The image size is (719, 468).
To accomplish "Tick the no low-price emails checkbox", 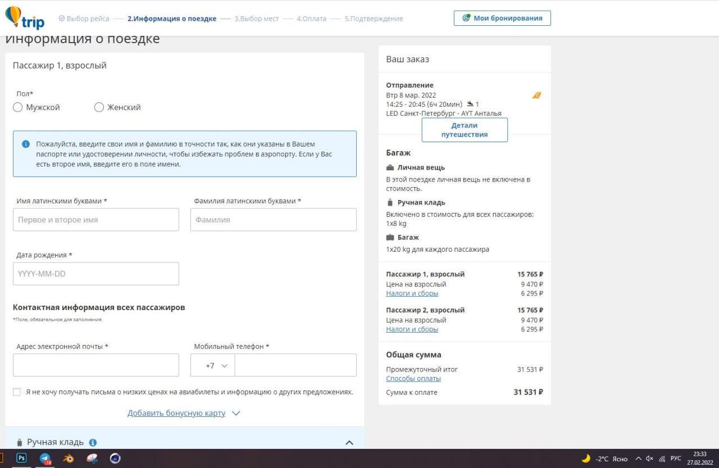I will click(x=17, y=392).
